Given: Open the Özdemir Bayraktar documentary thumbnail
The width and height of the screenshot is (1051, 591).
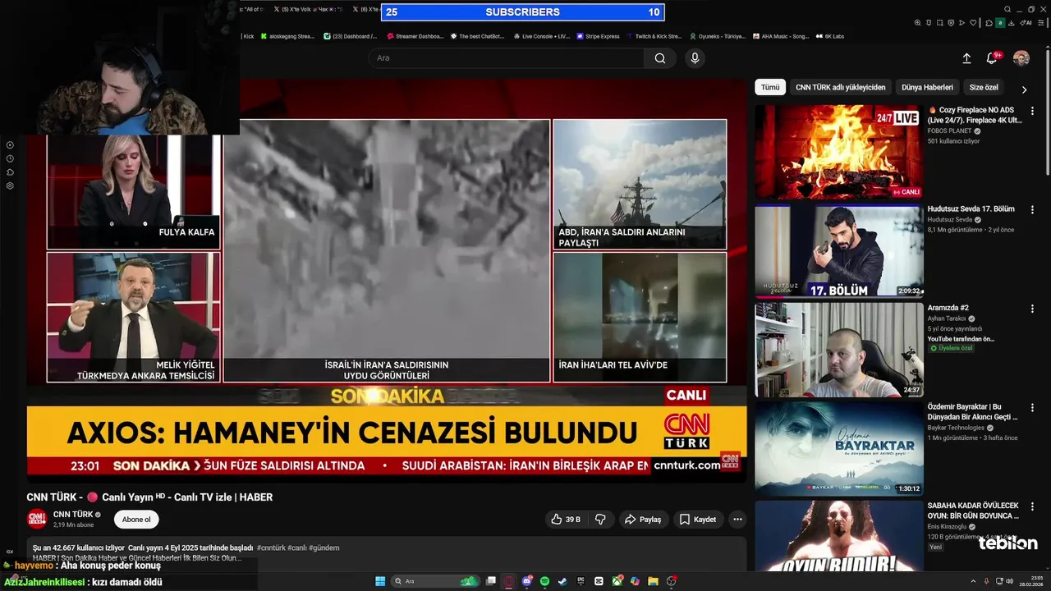Looking at the screenshot, I should tap(839, 450).
